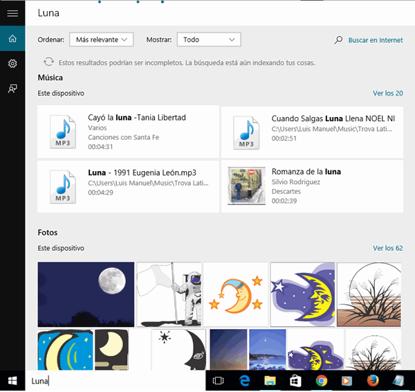Click 'Ver los 62' photos link
Screen dimensions: 415x392
tap(387, 248)
